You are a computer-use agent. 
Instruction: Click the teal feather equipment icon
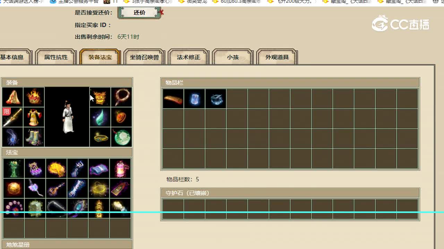(x=100, y=117)
